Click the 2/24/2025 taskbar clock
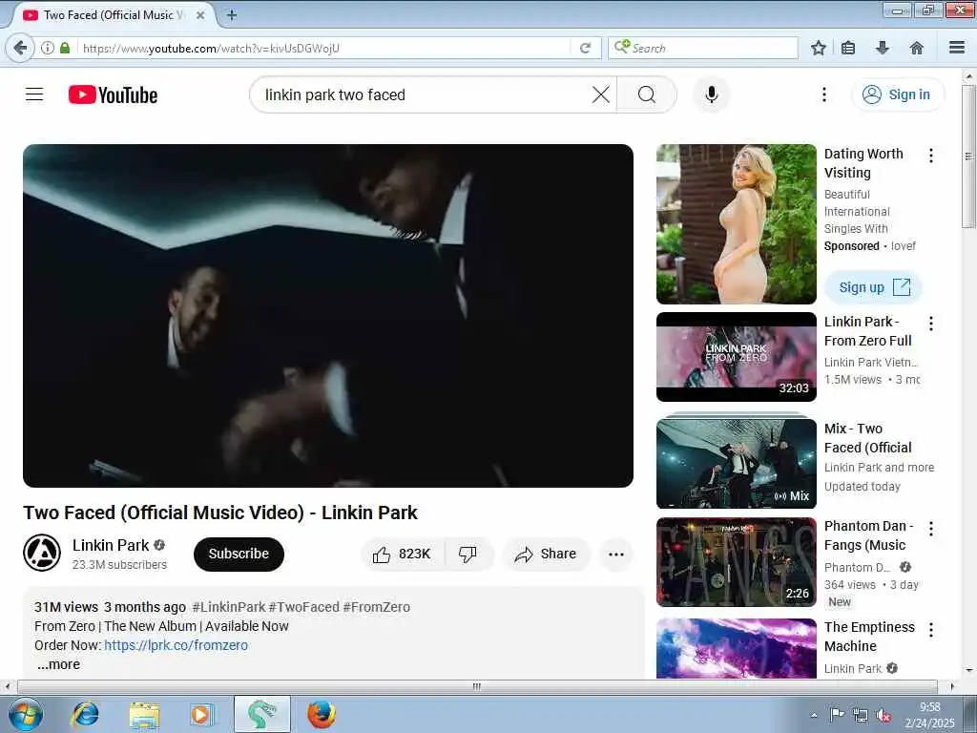The image size is (977, 733). (x=929, y=715)
